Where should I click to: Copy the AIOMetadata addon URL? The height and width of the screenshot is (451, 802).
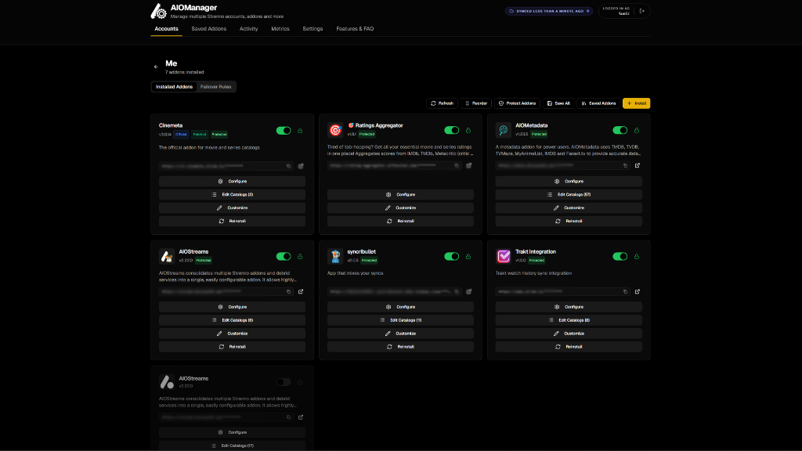(x=625, y=166)
